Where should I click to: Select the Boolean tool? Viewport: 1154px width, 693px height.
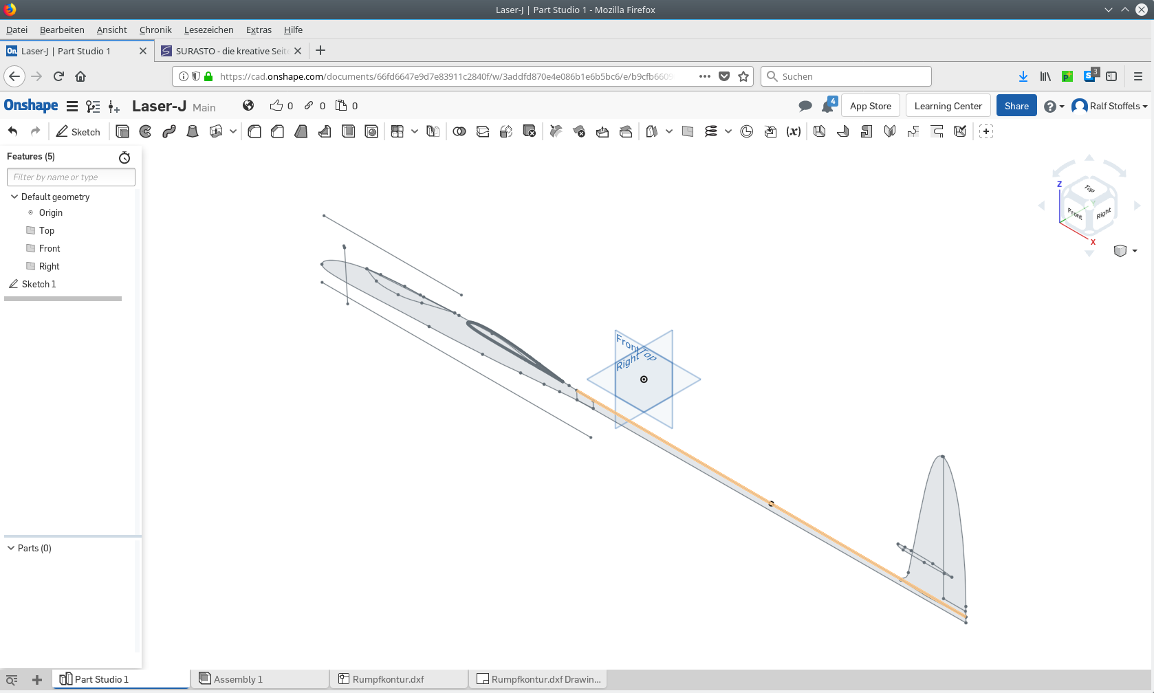(459, 131)
